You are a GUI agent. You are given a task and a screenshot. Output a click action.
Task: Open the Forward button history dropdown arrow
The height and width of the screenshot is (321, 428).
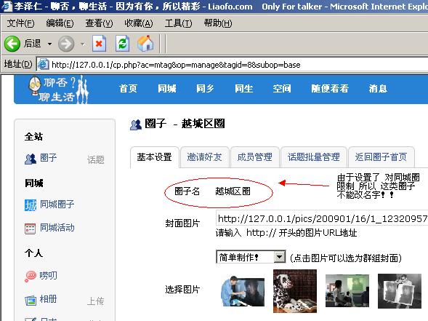point(82,44)
